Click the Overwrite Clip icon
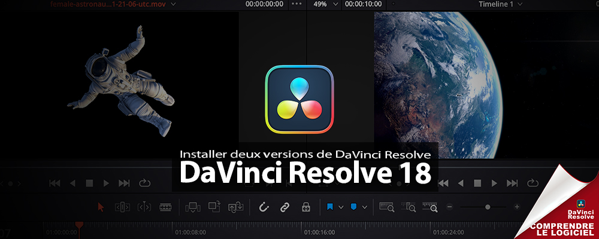 pyautogui.click(x=214, y=207)
